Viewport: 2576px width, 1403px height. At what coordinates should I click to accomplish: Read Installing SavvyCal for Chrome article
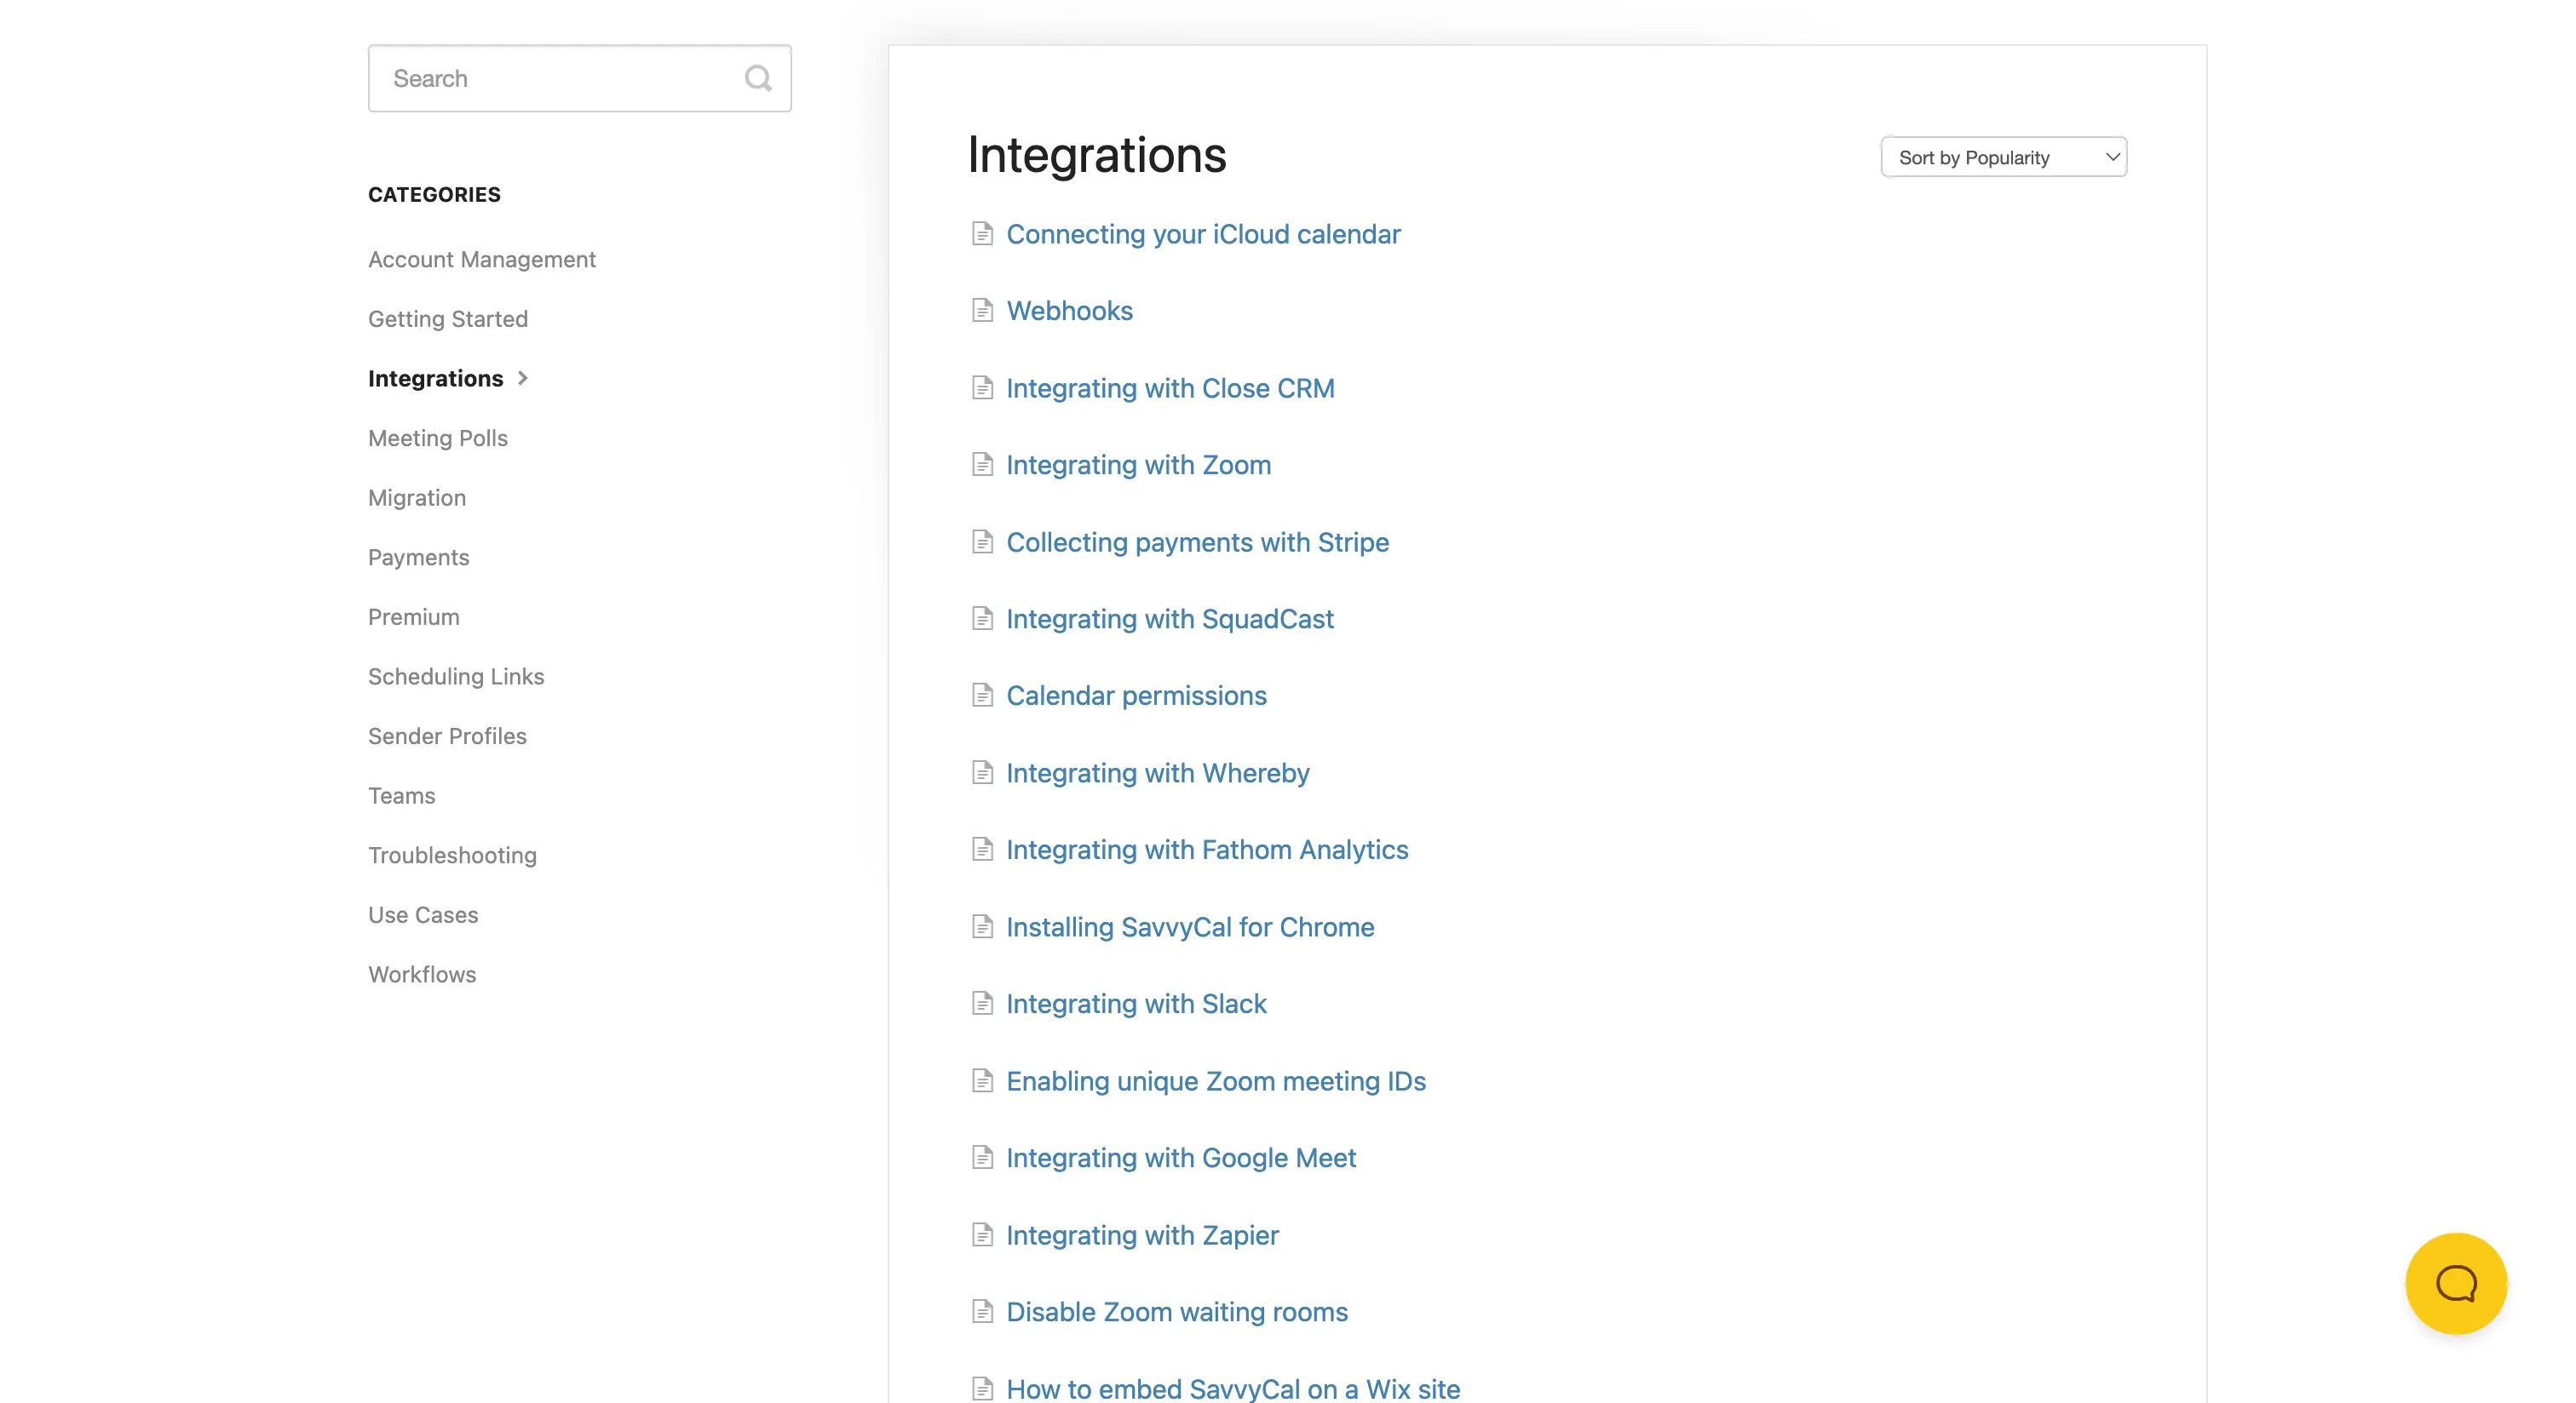point(1189,927)
